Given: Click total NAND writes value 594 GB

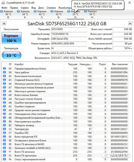Looking at the screenshot, I should click(123, 39).
